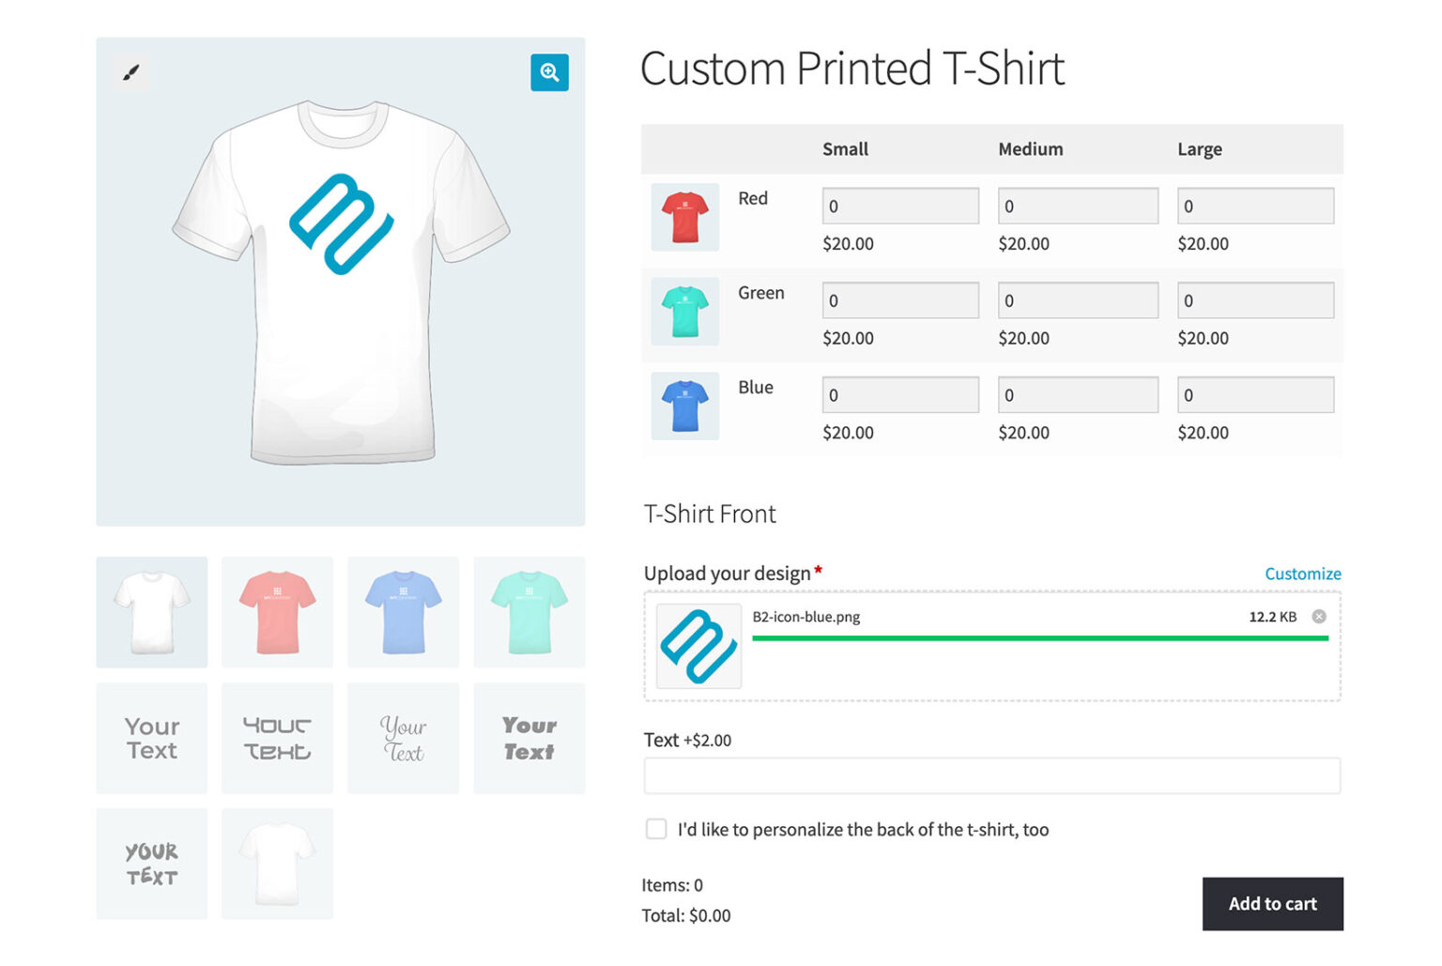The width and height of the screenshot is (1442, 966).
Task: Click the B2-icon-blue.png file name
Action: 805,617
